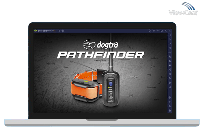Go back using the sidebar arrow

tap(170, 102)
